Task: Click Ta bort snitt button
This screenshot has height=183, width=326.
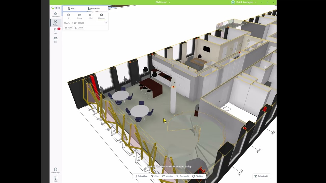Action: pos(261,176)
